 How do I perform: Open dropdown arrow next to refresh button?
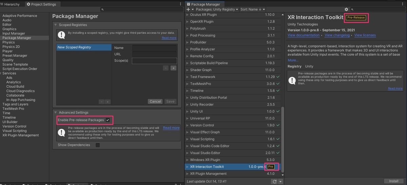click(280, 182)
